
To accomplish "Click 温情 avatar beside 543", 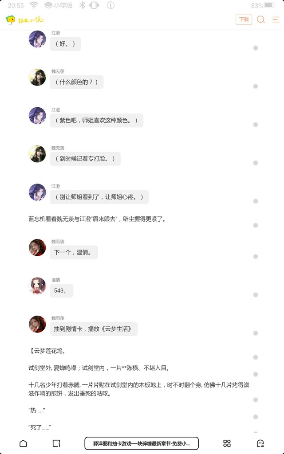I will click(37, 286).
